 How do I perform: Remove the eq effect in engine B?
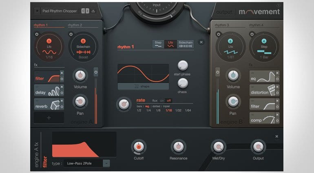[277, 73]
